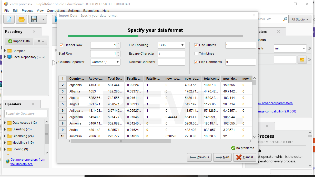Open the Edit menu

pos(15,11)
